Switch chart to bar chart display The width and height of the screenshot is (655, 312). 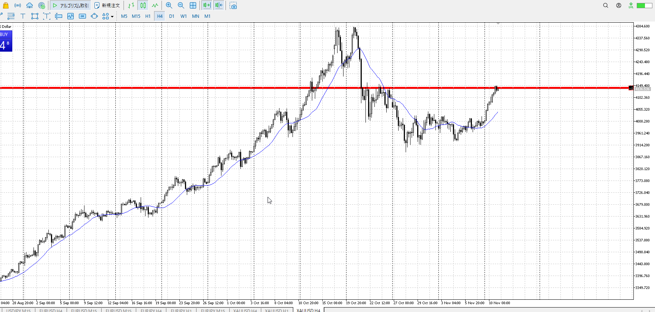click(131, 6)
